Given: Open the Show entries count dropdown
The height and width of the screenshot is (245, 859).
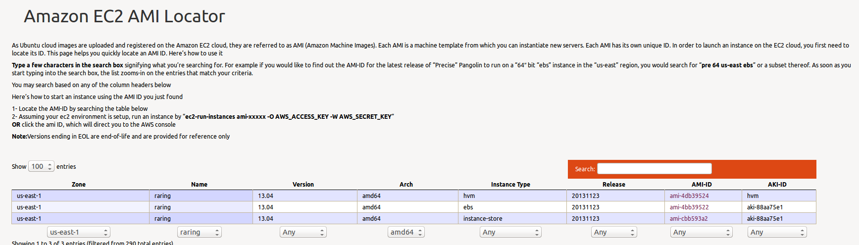Looking at the screenshot, I should (x=41, y=167).
